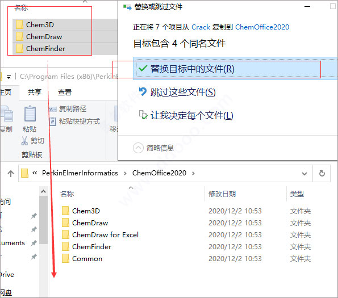Click the copy icon in ribbon
The height and width of the screenshot is (298, 338).
(x=7, y=114)
